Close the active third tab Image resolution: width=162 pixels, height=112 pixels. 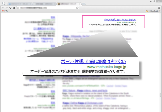[80, 4]
